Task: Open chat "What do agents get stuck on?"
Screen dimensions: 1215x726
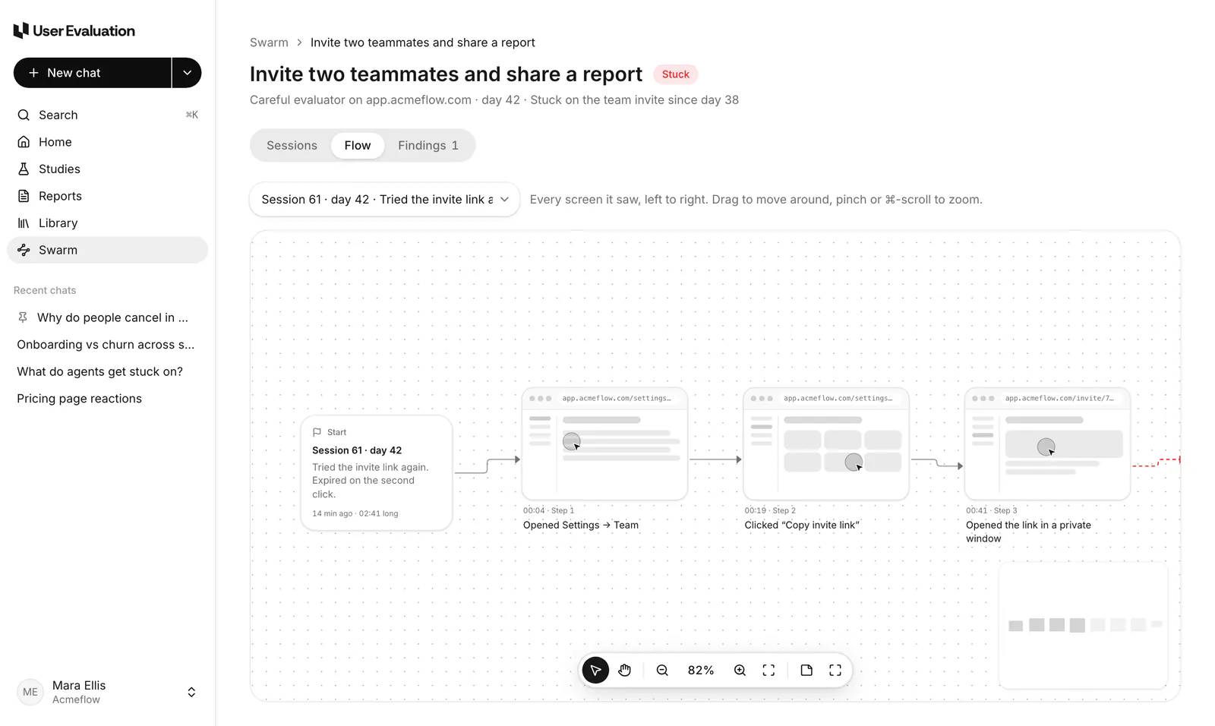Action: click(107, 371)
